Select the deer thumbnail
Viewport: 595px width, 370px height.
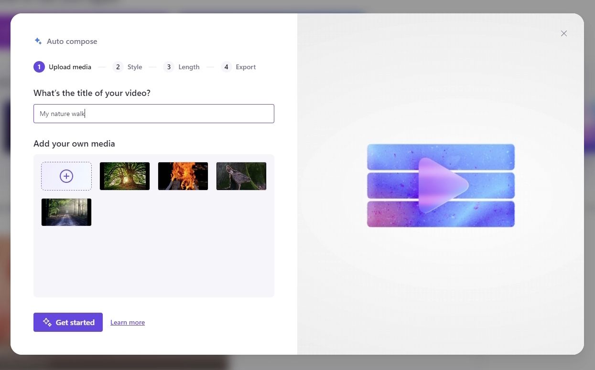click(x=241, y=176)
